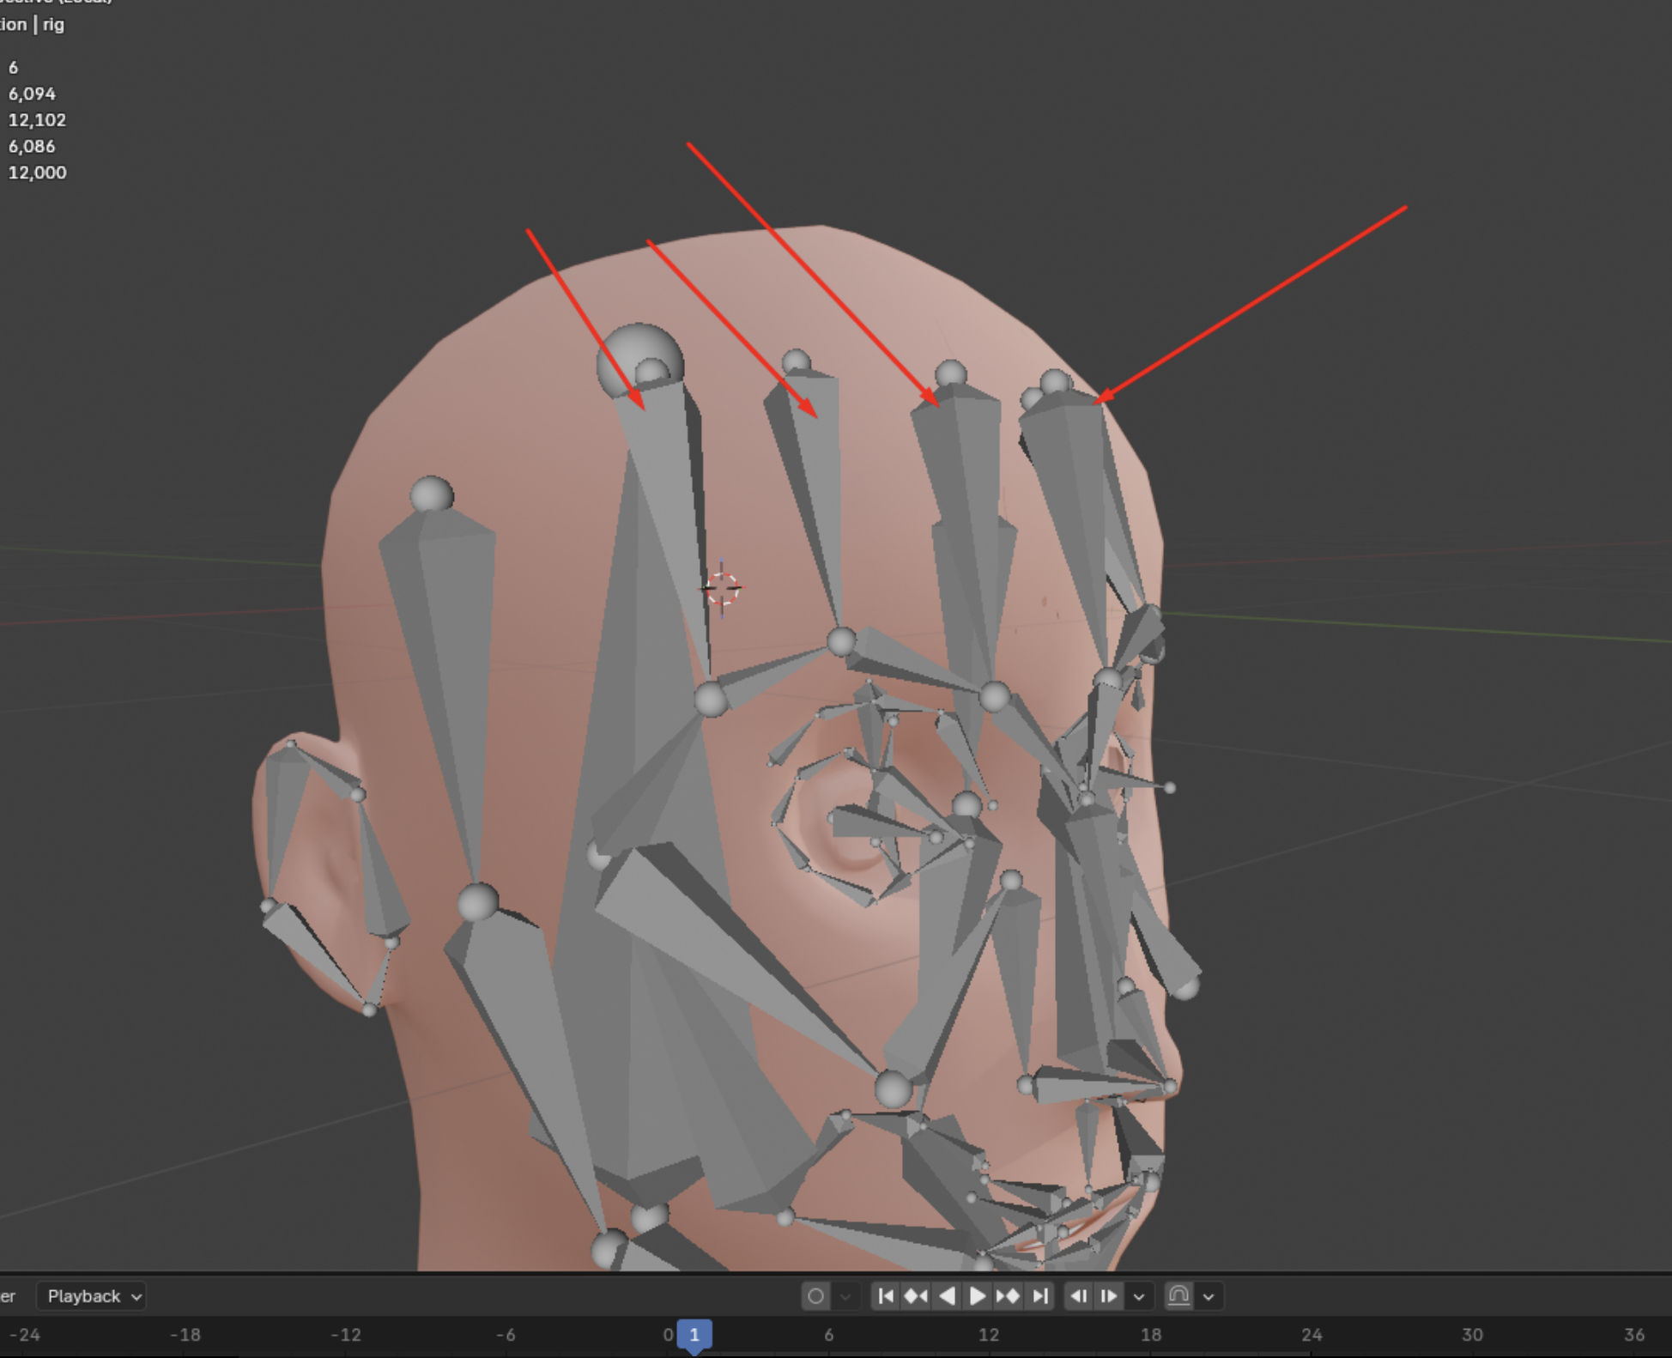Click the 3D cursor in the viewport
This screenshot has width=1672, height=1358.
(x=722, y=588)
